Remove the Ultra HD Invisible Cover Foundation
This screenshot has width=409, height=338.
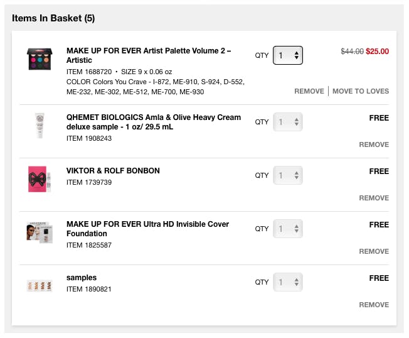[374, 251]
